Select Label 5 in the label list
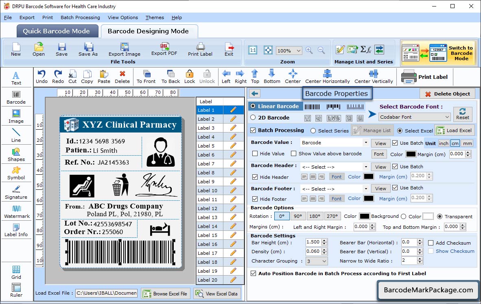The image size is (481, 304). point(220,146)
